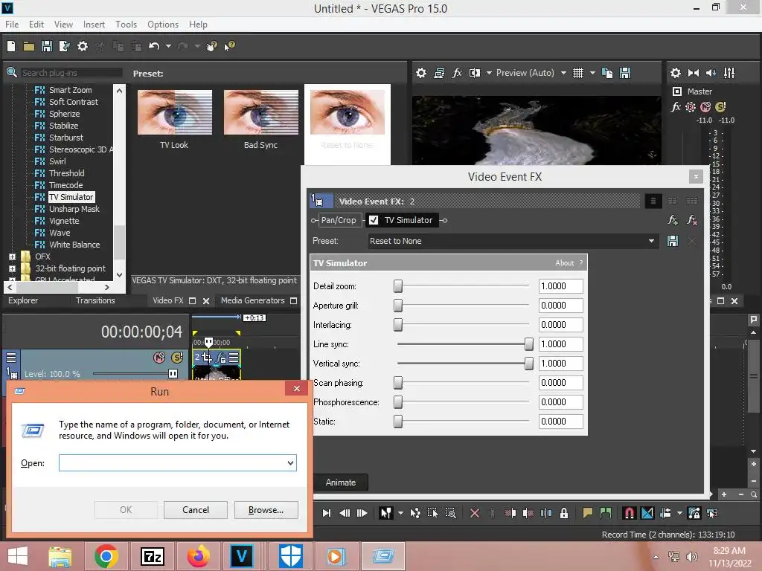Click the track Level slider handle
This screenshot has width=762, height=571.
(173, 373)
